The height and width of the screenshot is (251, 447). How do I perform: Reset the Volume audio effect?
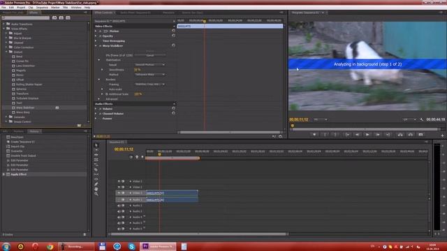coord(173,108)
